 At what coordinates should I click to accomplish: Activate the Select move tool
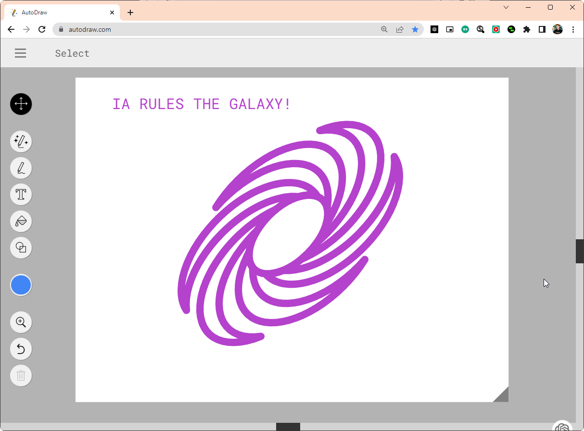21,104
